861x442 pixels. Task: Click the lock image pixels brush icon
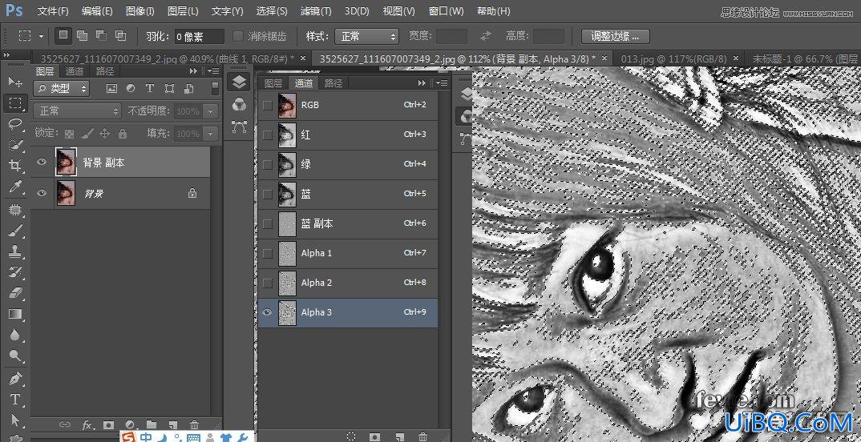pyautogui.click(x=87, y=133)
